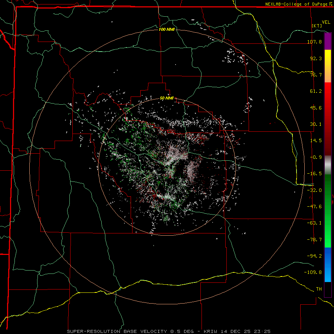
Task: Click the 14 DEC 25 23:25 timestamp
Action: pyautogui.click(x=246, y=331)
